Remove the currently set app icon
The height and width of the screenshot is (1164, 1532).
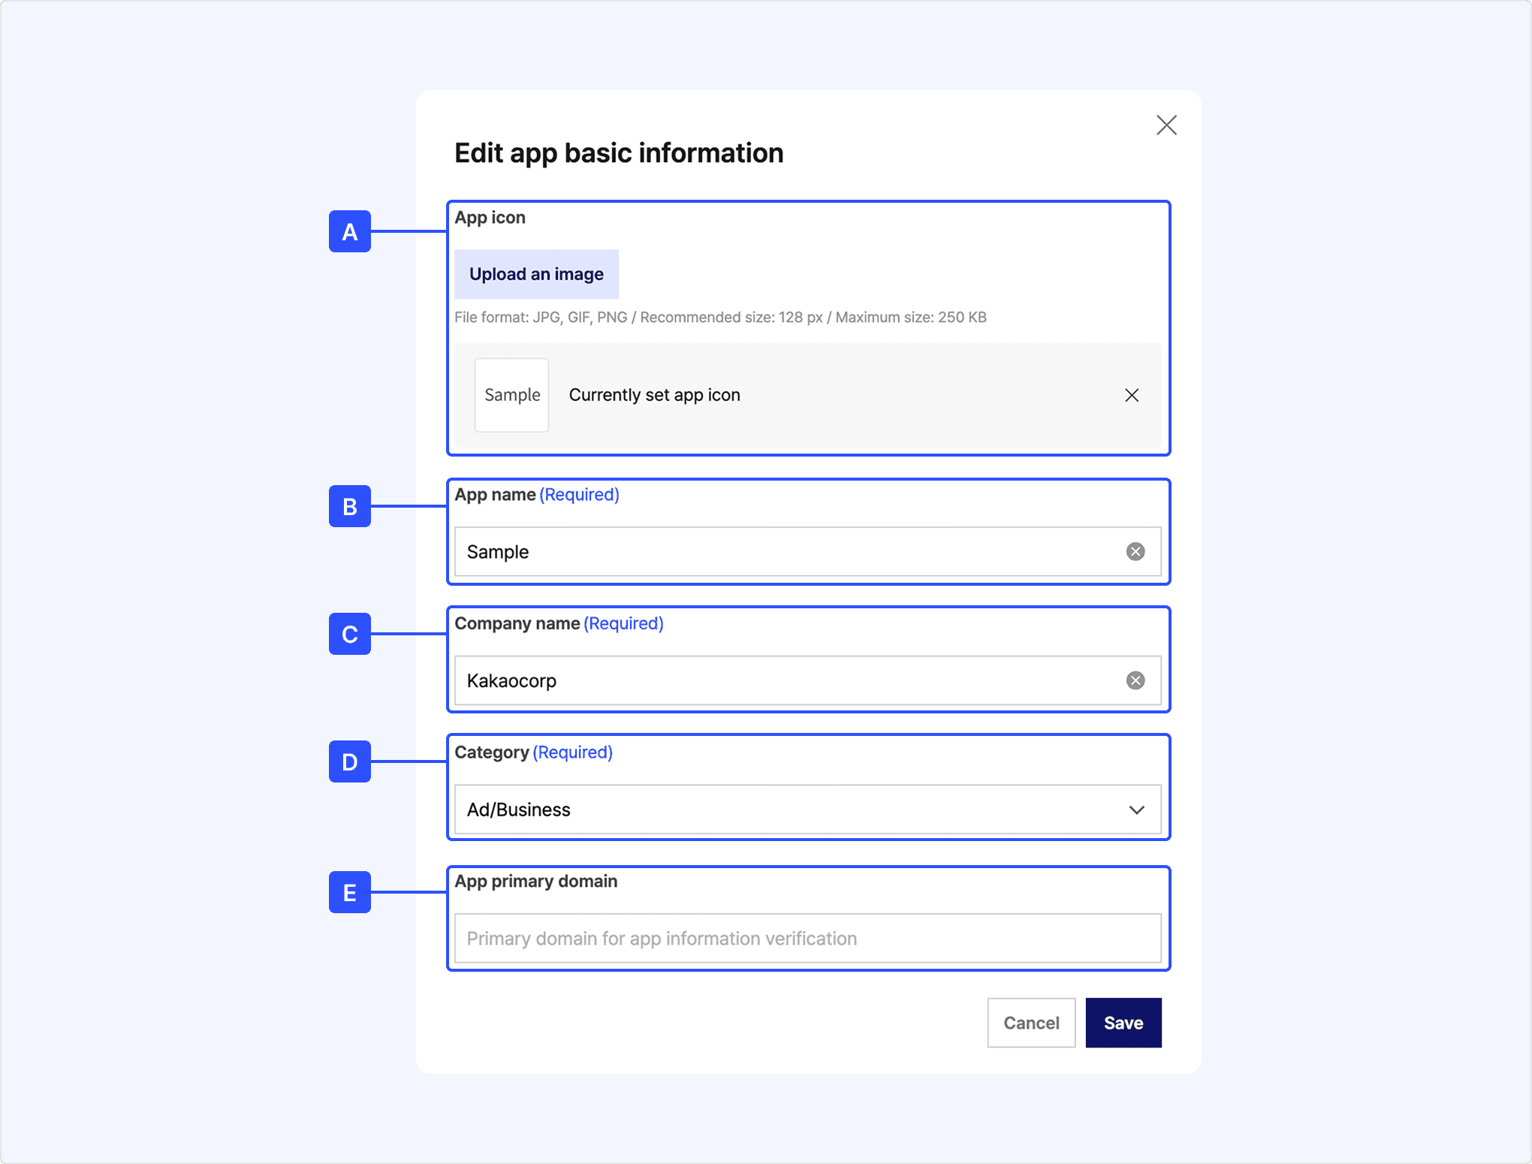pos(1132,395)
